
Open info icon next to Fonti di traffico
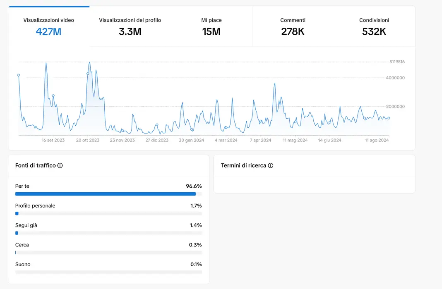[60, 166]
